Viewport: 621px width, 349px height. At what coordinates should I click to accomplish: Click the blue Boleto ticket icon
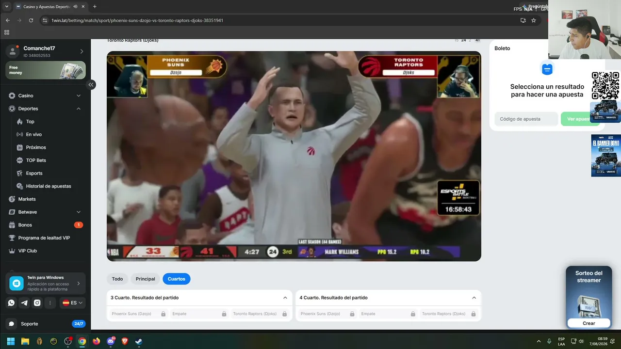pyautogui.click(x=547, y=68)
